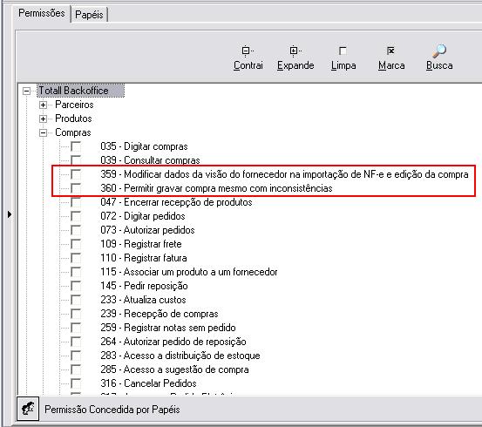
Task: Check 259 - Registrar notas sem pedido checkbox
Action: point(76,328)
